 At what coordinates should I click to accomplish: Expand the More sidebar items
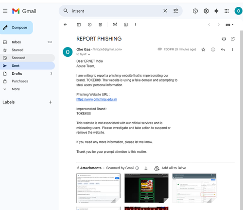(x=27, y=89)
